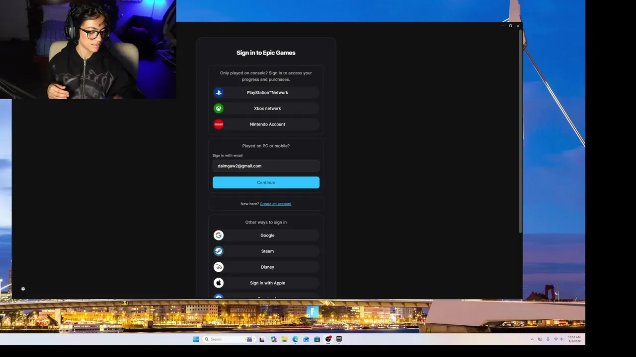Image resolution: width=636 pixels, height=357 pixels.
Task: Click 'Played on PC or mobile?' text
Action: (266, 146)
